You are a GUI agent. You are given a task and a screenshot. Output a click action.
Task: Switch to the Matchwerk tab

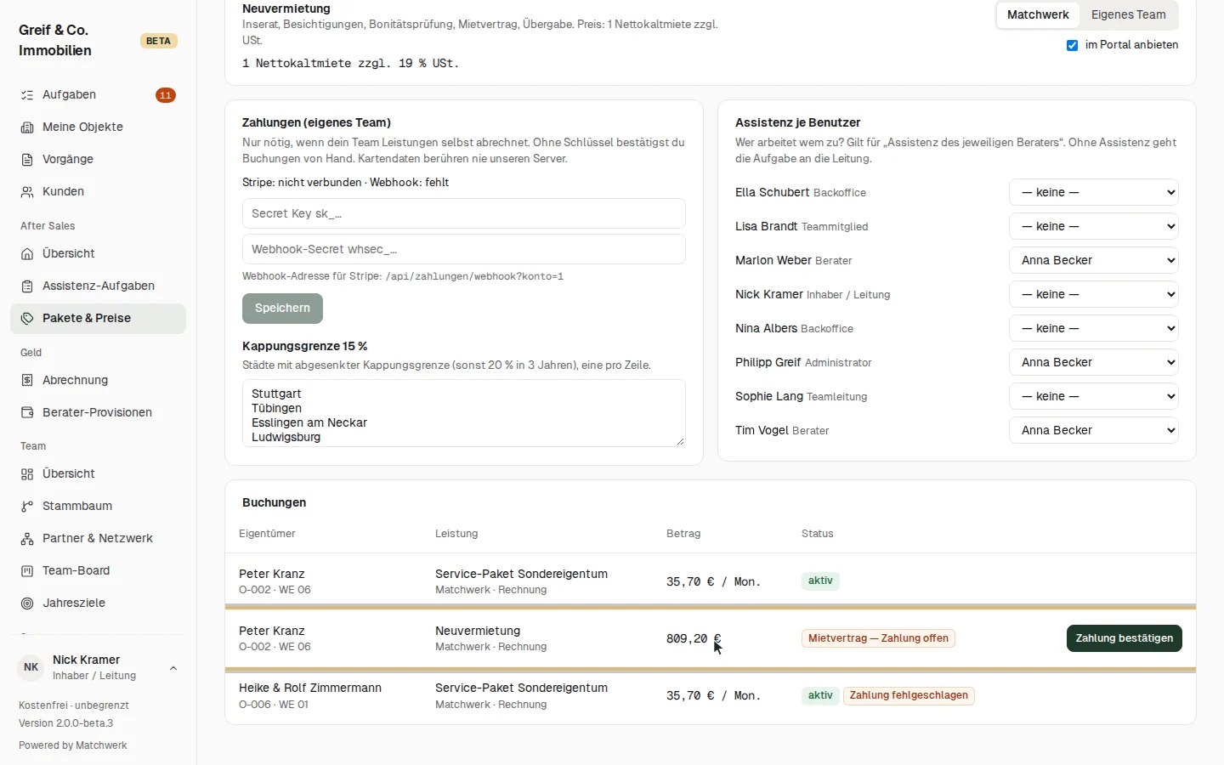pyautogui.click(x=1038, y=14)
